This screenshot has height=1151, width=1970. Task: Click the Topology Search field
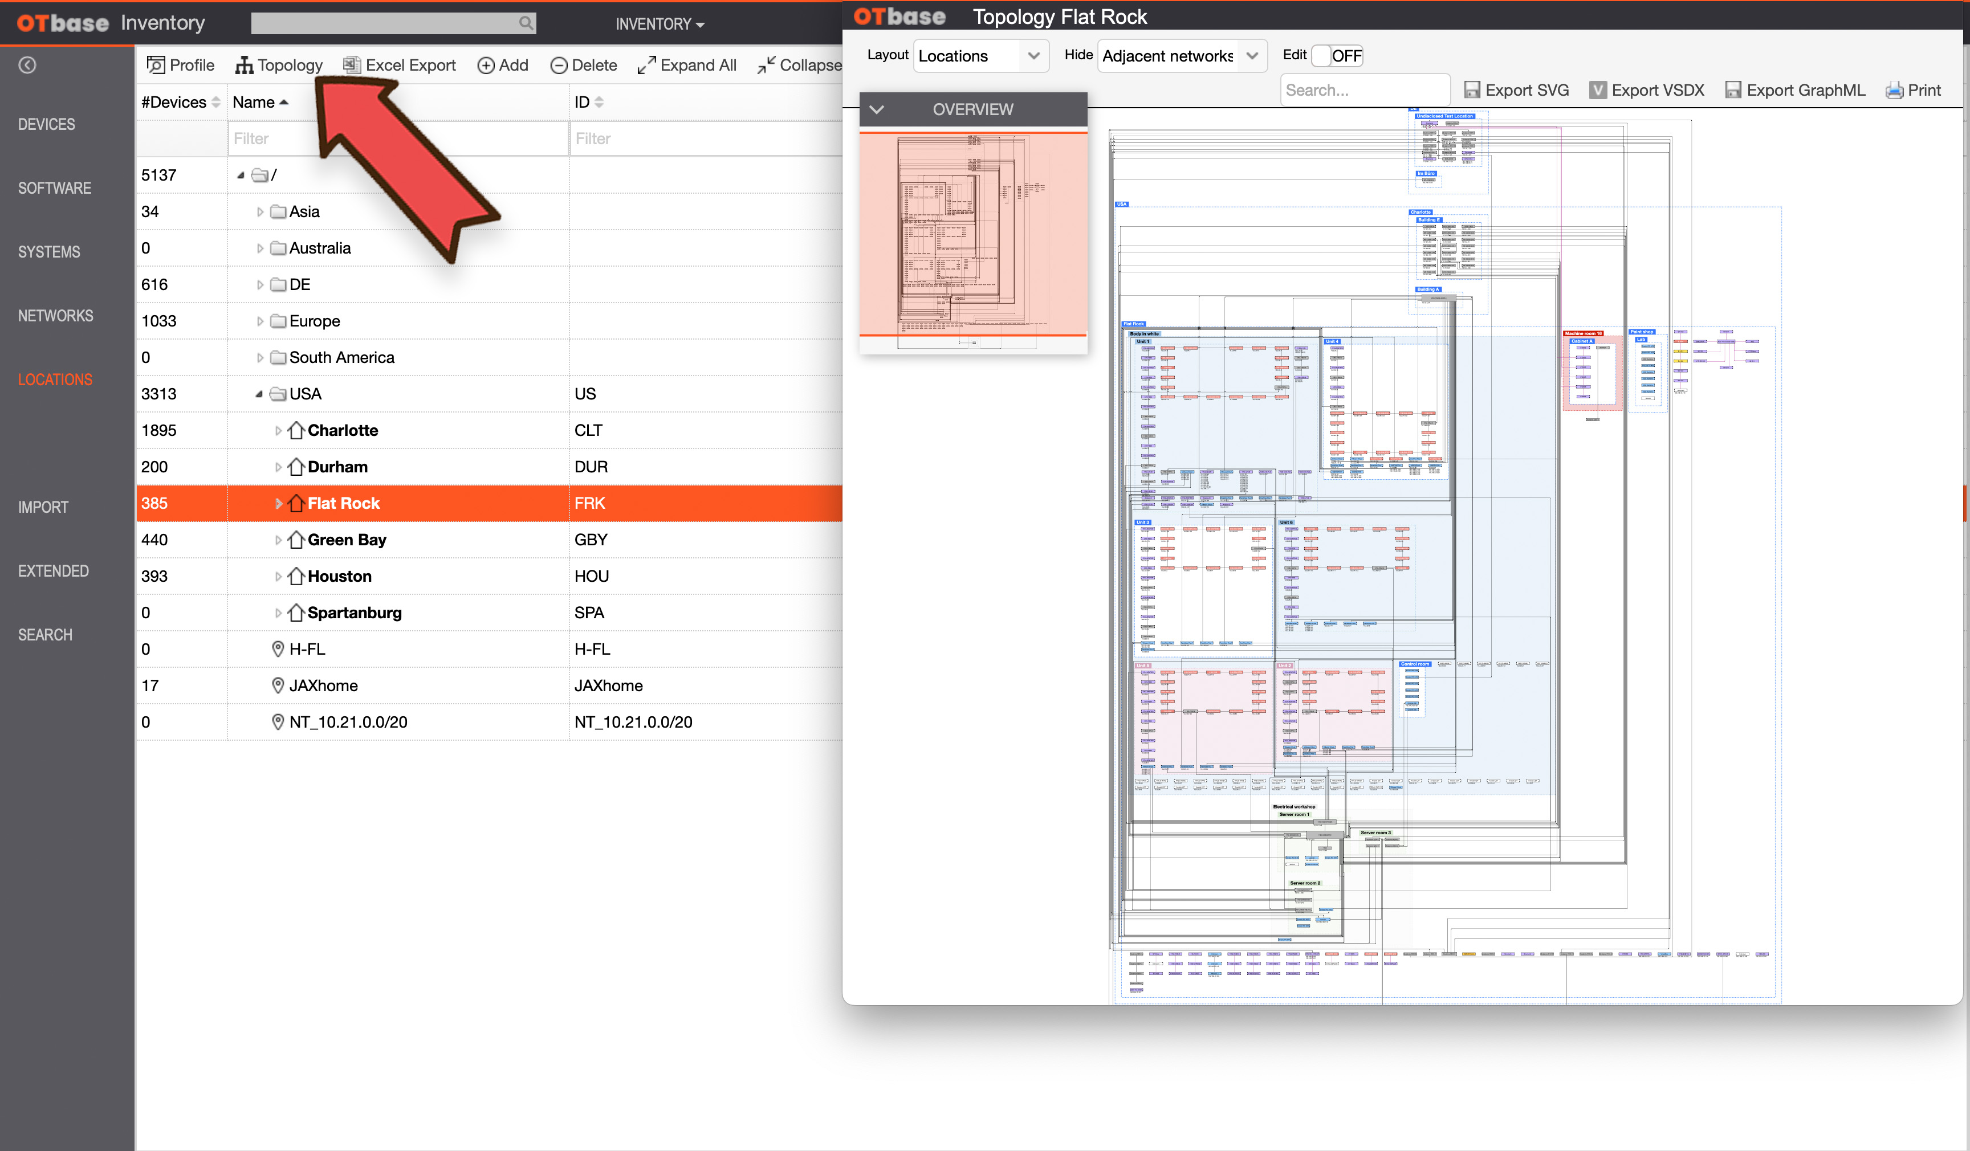click(1365, 90)
